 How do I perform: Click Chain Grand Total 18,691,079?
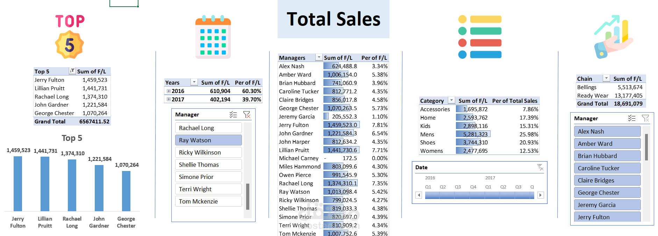pyautogui.click(x=628, y=104)
